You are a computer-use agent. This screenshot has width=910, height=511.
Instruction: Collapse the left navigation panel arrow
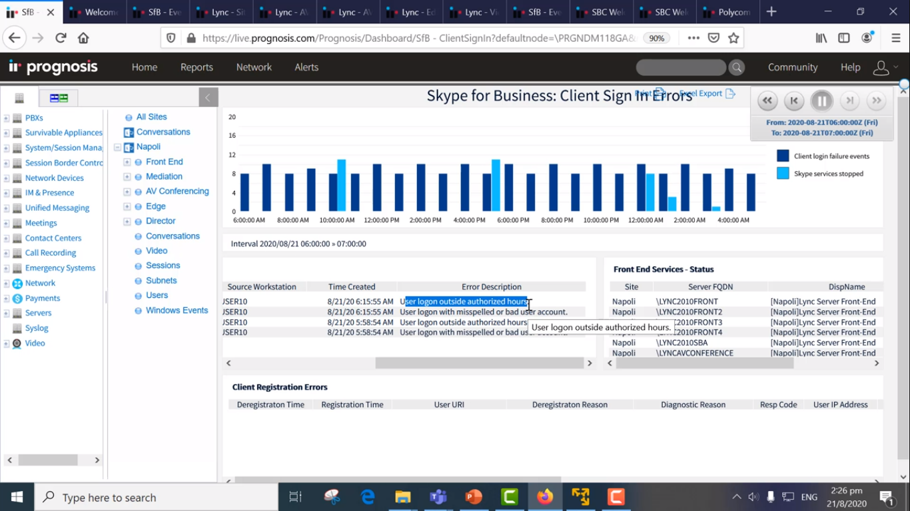pos(208,98)
